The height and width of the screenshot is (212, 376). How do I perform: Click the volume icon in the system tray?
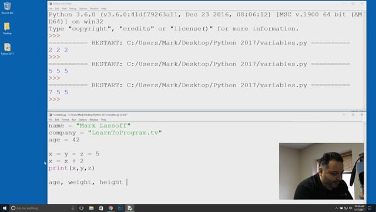(x=351, y=208)
